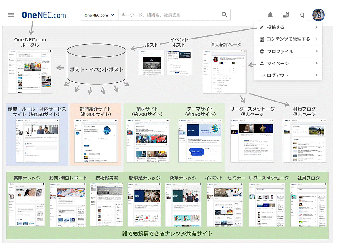Select マイページ menu item
The image size is (340, 243).
click(x=288, y=63)
